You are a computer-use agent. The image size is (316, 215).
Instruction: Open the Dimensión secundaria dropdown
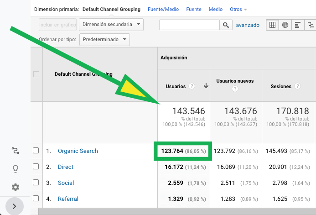tap(111, 25)
